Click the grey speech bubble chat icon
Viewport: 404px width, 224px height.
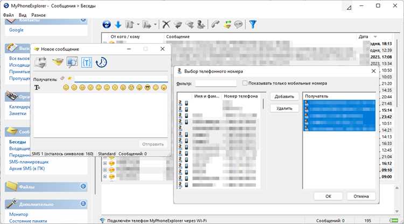(239, 24)
